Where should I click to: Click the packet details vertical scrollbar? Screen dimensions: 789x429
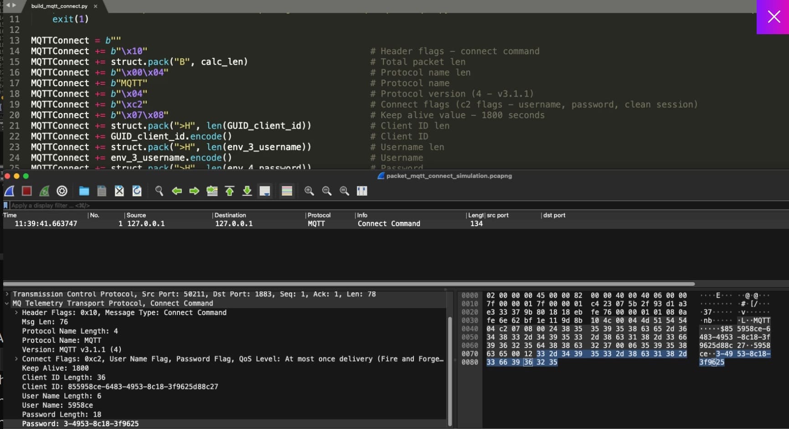[x=450, y=371]
